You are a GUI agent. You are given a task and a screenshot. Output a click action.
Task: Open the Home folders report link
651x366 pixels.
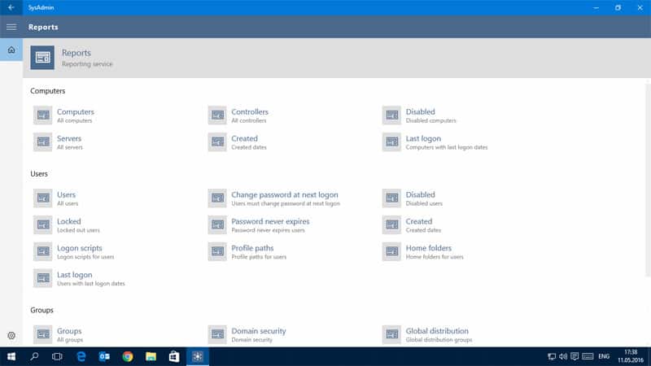[429, 248]
